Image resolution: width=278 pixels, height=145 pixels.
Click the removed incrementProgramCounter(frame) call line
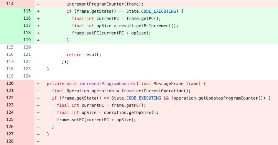pyautogui.click(x=105, y=4)
